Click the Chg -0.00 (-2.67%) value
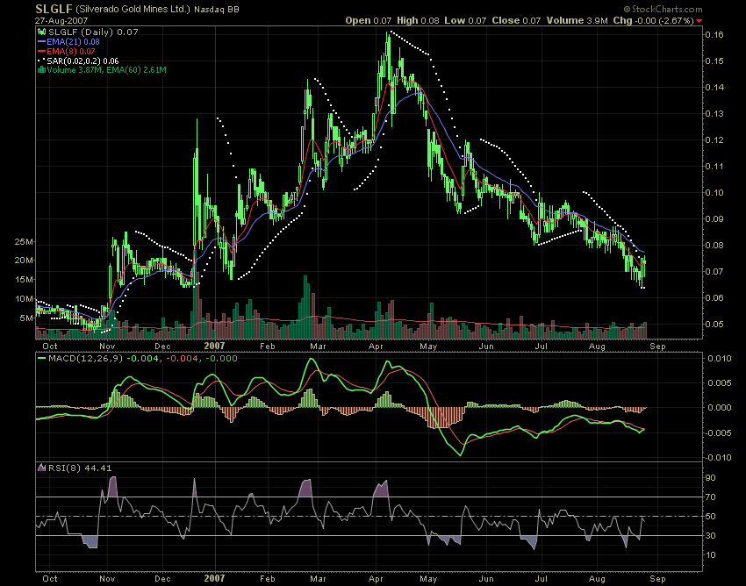 [x=654, y=20]
